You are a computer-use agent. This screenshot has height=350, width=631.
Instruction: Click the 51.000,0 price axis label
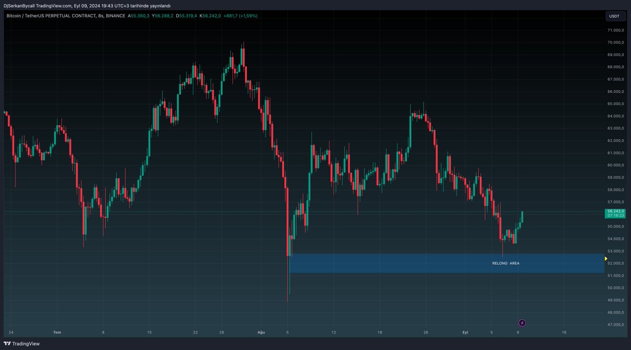[x=615, y=276]
